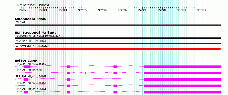Select NM_001166163 exon between 95288k and 95289k
This screenshot has height=95, width=228.
pos(116,86)
